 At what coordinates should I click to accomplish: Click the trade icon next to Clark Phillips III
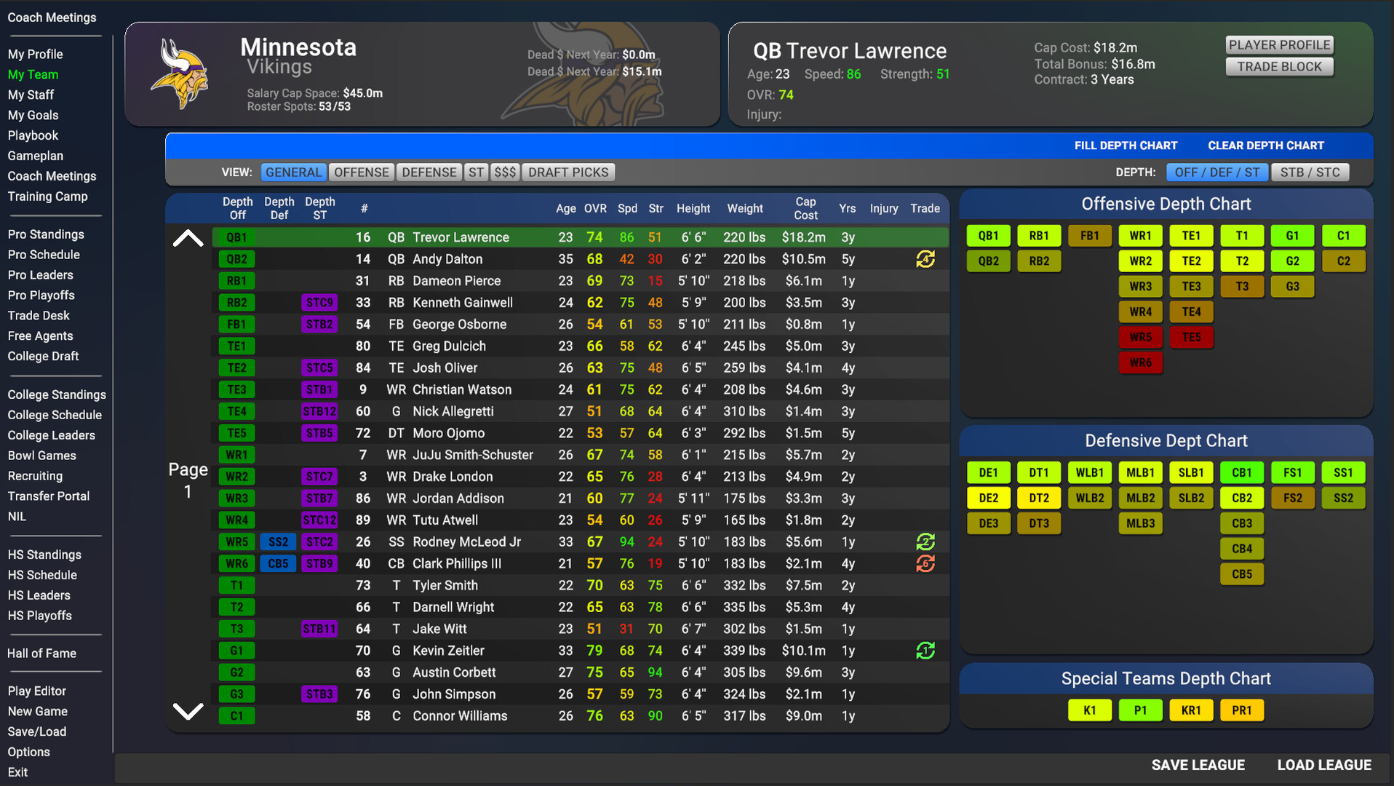point(925,563)
